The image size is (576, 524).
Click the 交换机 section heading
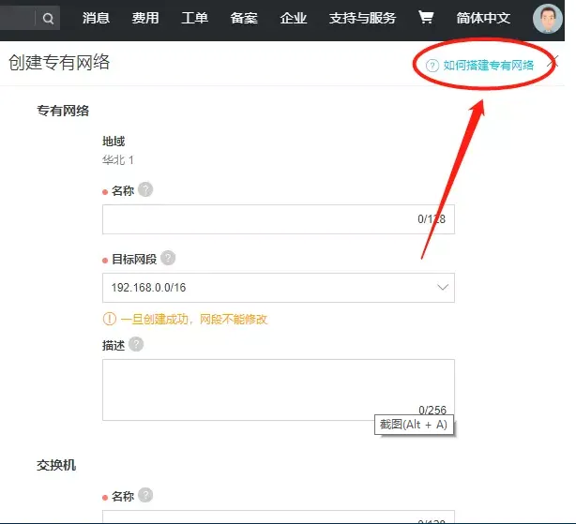[56, 465]
